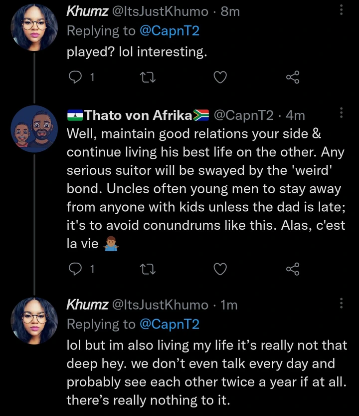Like Thato von Afrika's tweet
This screenshot has width=359, height=416.
220,269
